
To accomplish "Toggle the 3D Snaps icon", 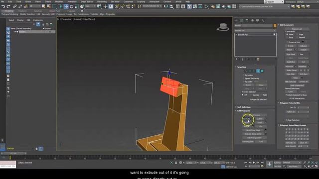I will [117, 6].
